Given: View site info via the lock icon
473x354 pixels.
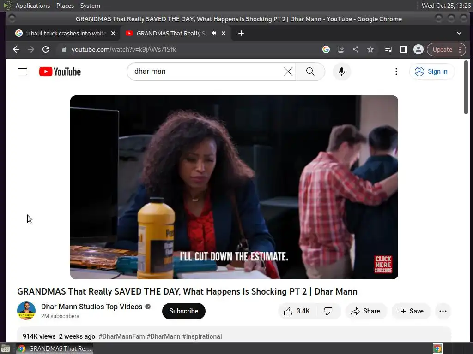Looking at the screenshot, I should coord(64,49).
